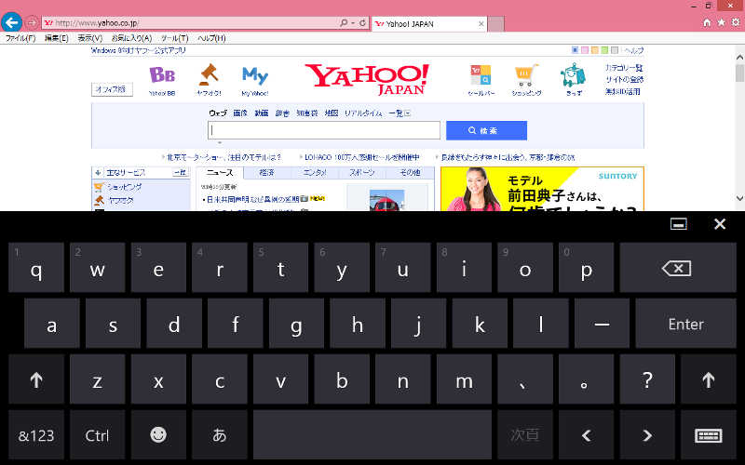Viewport: 745px width, 465px height.
Task: Switch to the ニュース tab
Action: pos(220,173)
